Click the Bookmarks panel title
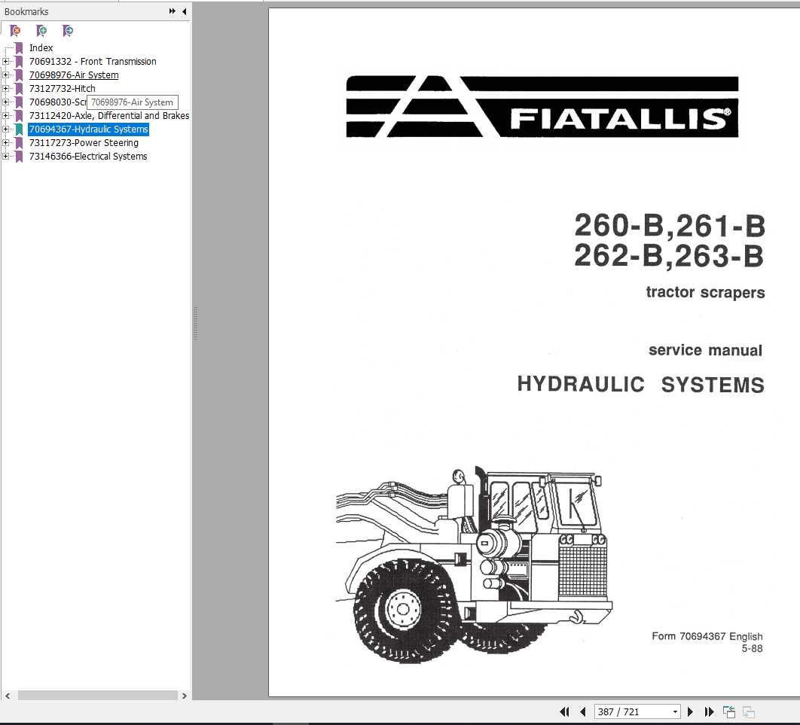This screenshot has width=800, height=725. pyautogui.click(x=26, y=11)
